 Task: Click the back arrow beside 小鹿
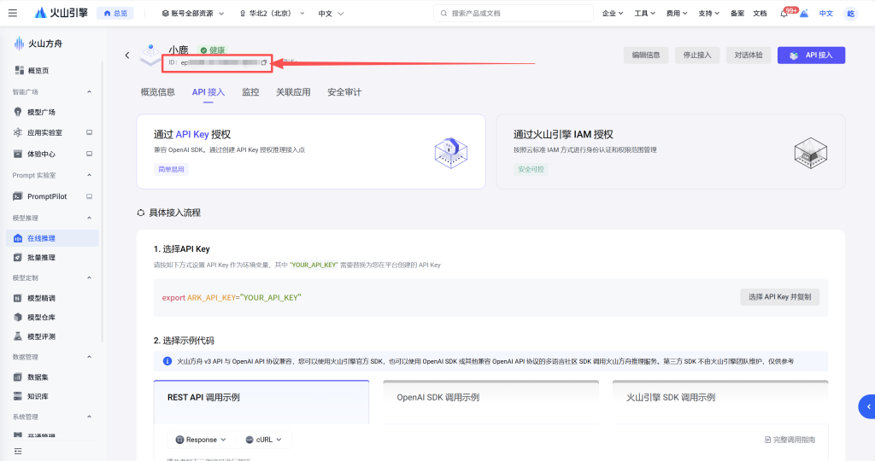click(x=127, y=55)
